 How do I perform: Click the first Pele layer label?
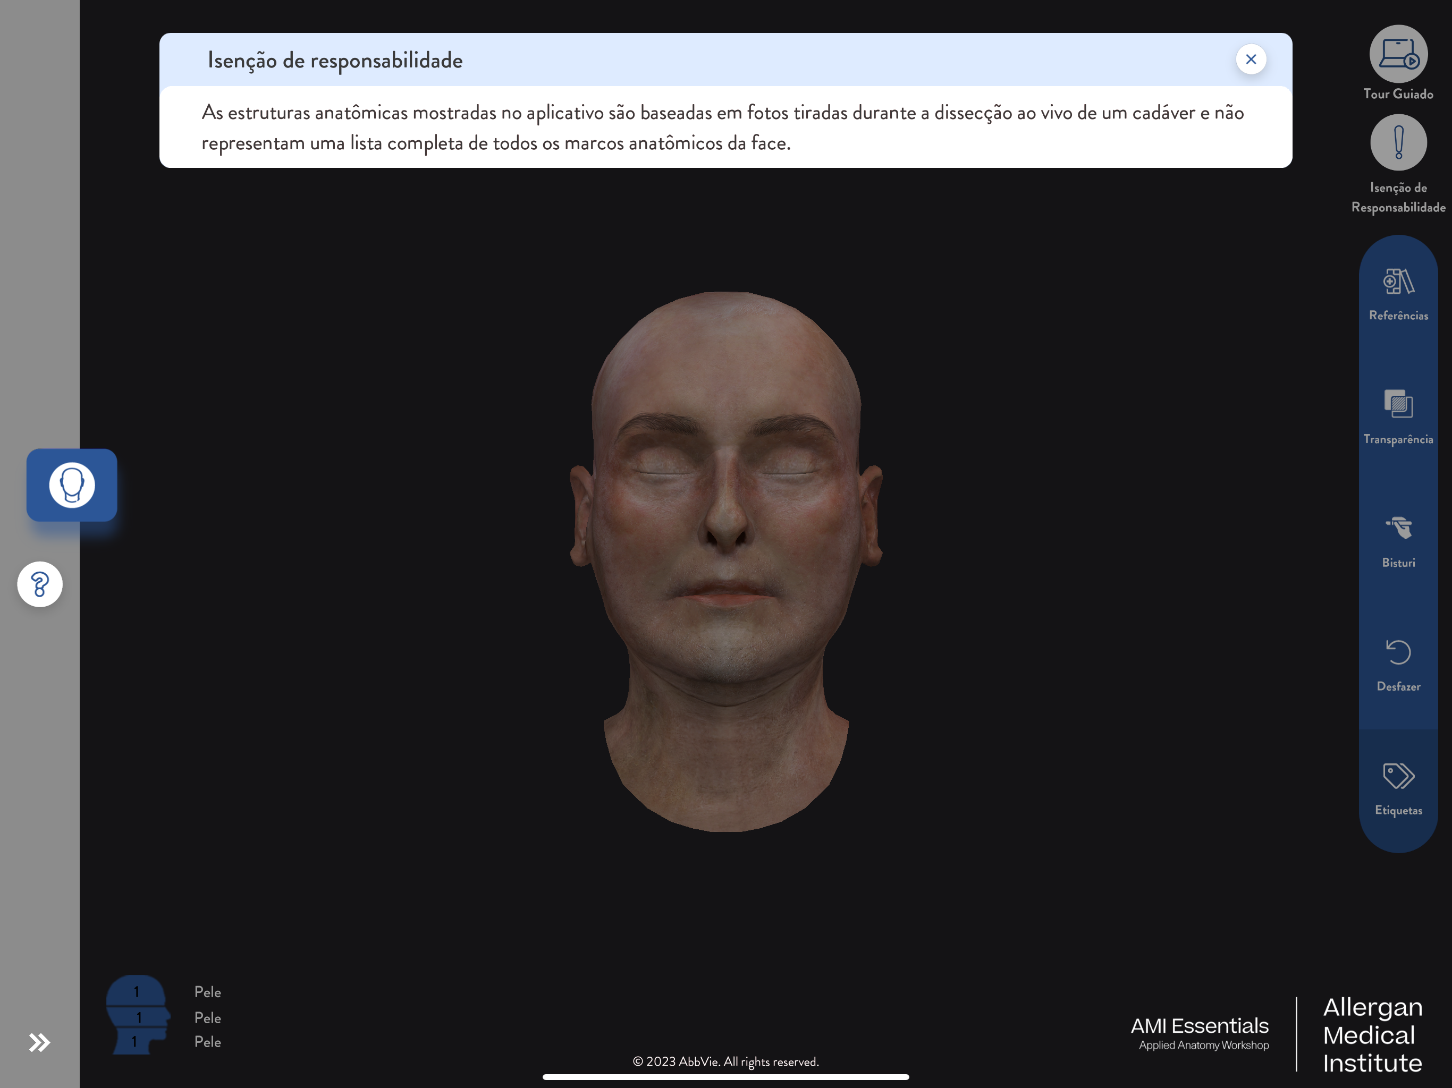(x=207, y=992)
